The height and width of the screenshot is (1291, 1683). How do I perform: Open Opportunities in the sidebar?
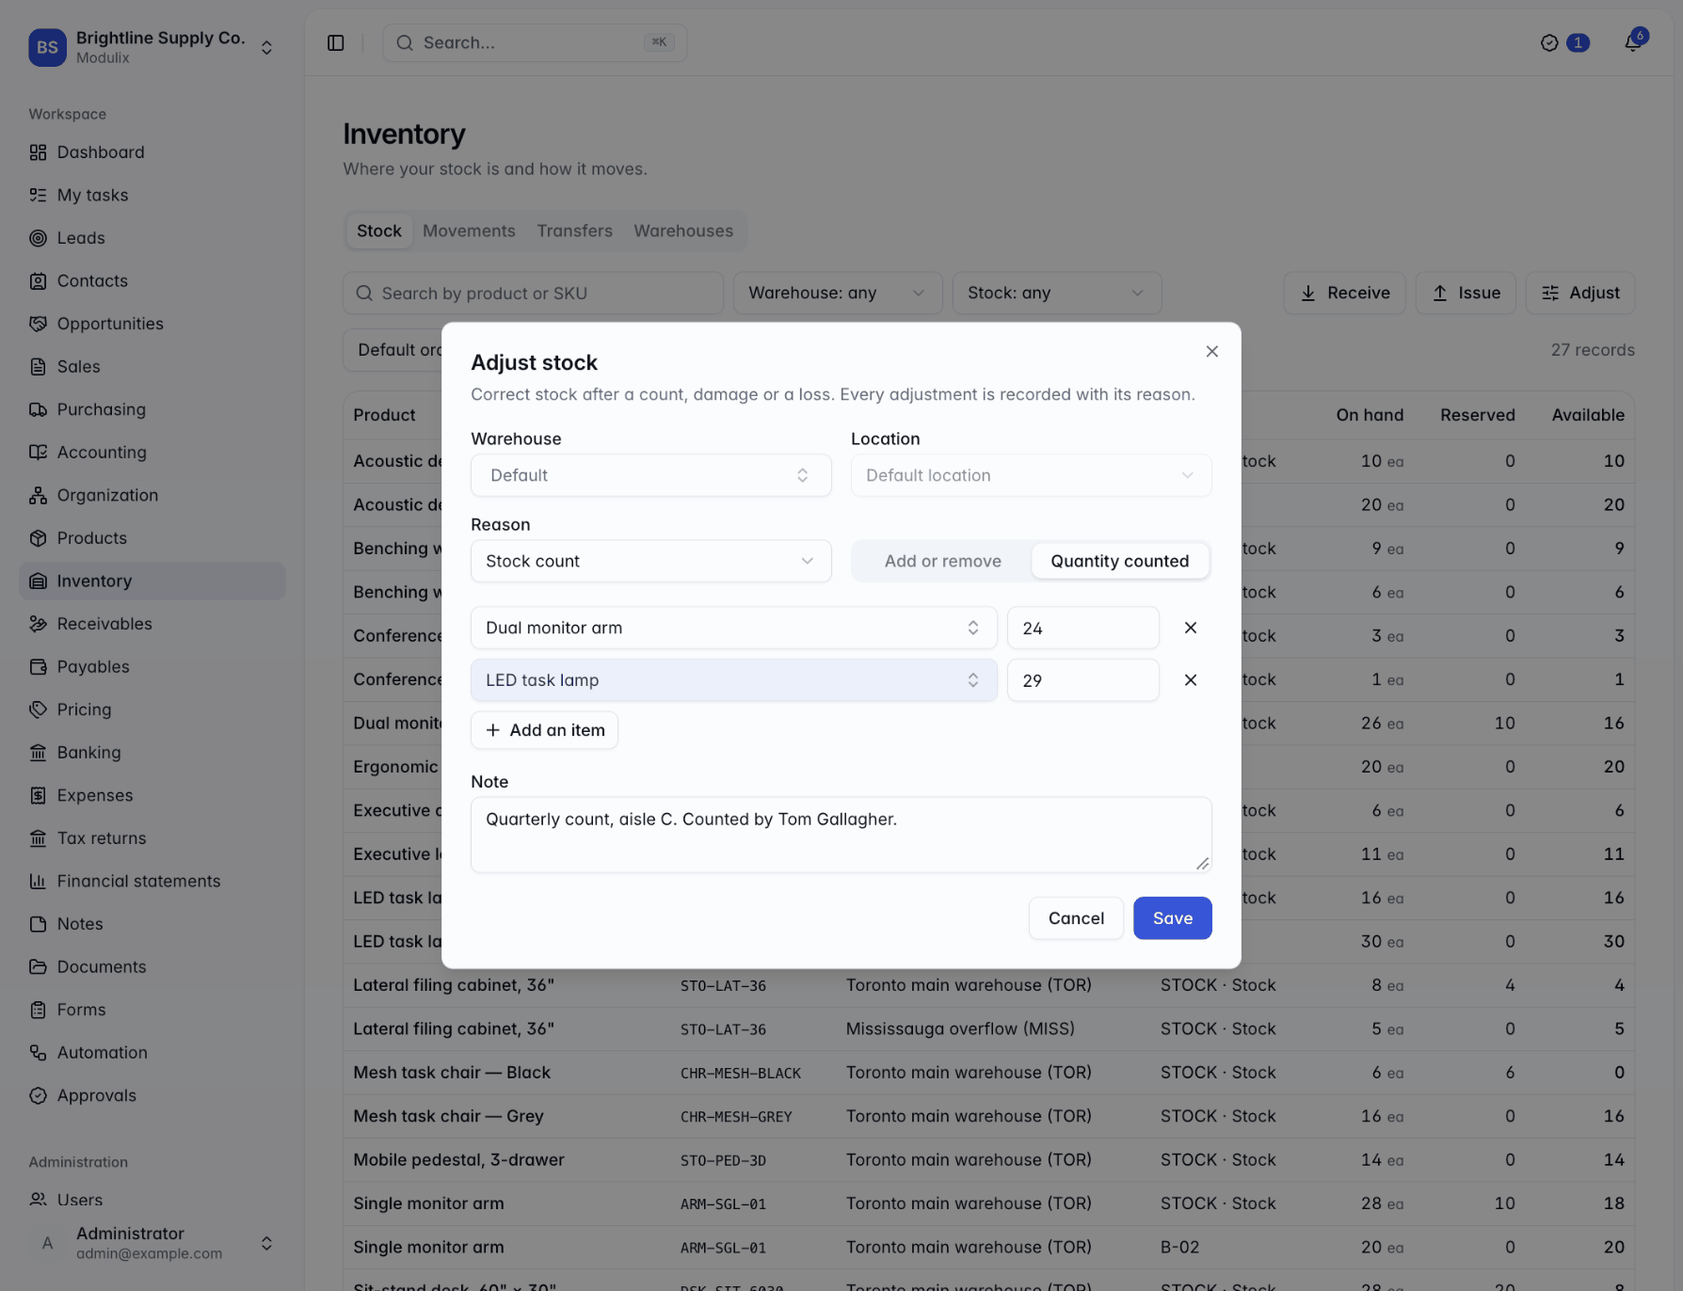coord(152,324)
